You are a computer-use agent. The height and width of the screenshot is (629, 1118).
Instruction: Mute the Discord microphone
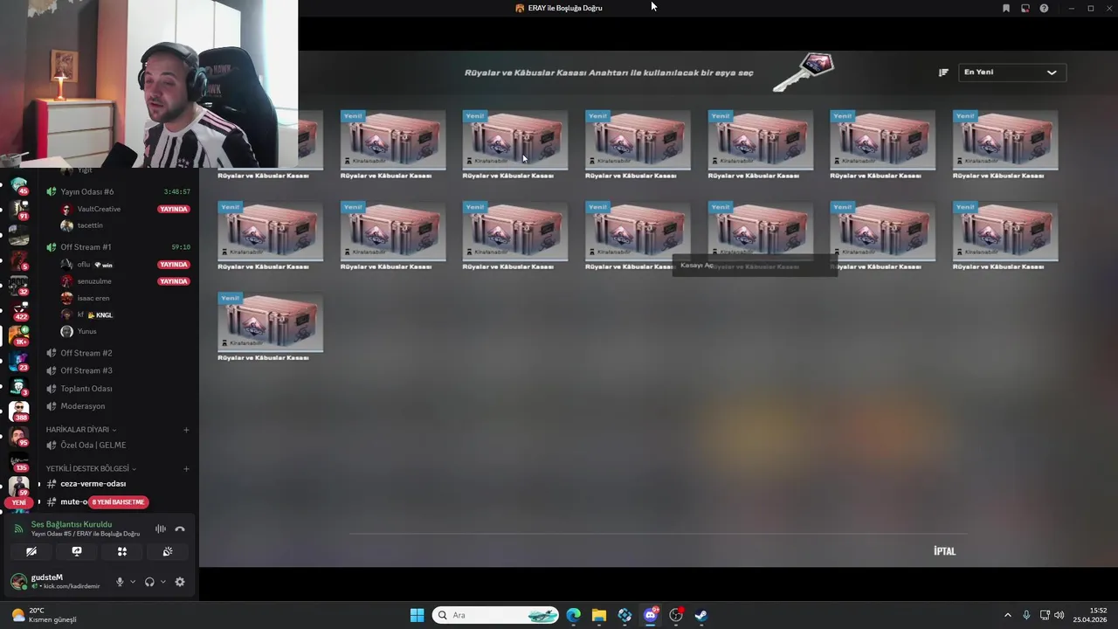point(120,582)
